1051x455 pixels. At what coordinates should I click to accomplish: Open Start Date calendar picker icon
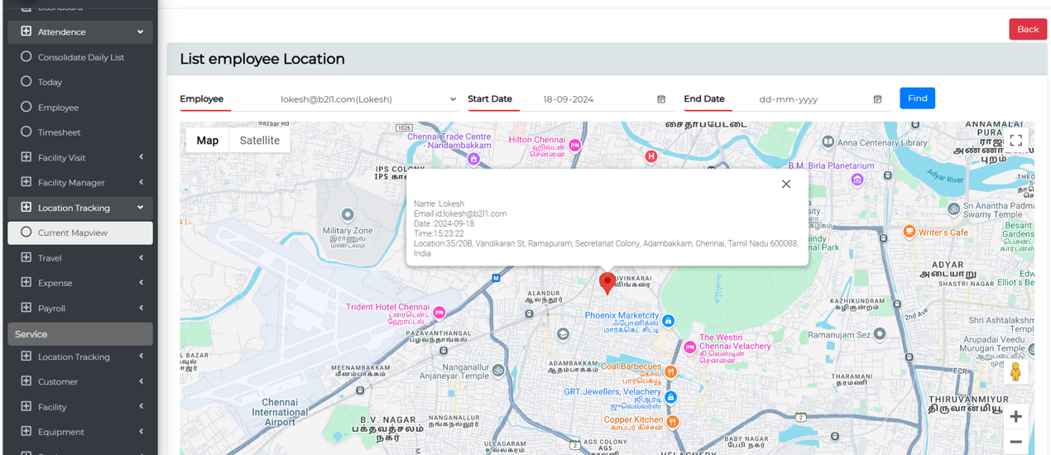tap(661, 99)
